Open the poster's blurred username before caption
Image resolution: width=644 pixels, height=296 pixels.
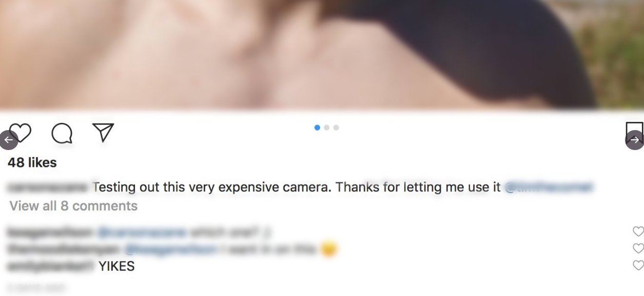point(49,187)
